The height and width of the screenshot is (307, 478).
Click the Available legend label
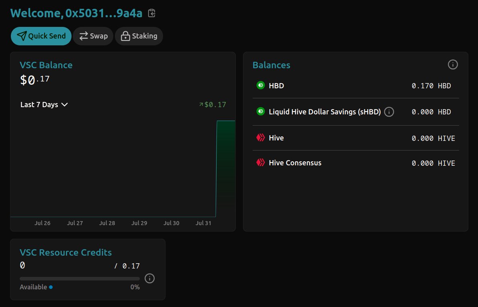[33, 287]
